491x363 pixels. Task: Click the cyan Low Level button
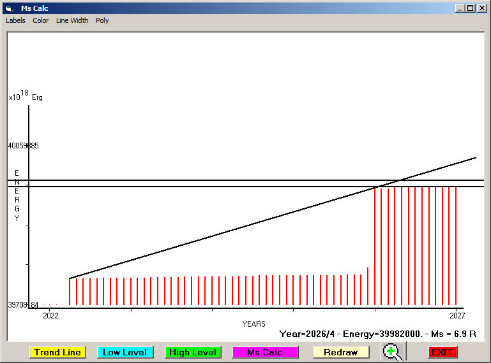125,352
